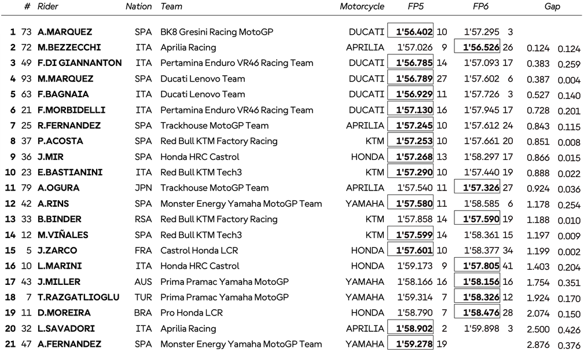Click the BK8 Gresini Racing MotoGP team
The width and height of the screenshot is (584, 352).
pyautogui.click(x=216, y=32)
